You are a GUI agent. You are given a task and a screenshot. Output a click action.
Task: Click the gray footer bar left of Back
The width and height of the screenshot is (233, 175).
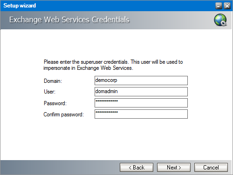tap(60, 167)
